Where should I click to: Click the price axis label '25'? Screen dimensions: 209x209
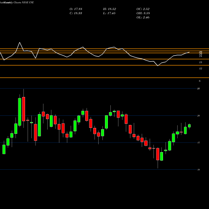pyautogui.click(x=199, y=89)
